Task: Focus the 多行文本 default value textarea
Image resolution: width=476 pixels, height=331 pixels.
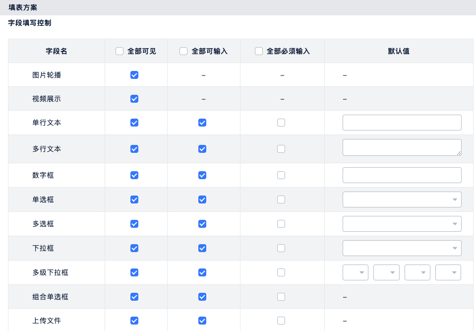Action: tap(402, 147)
